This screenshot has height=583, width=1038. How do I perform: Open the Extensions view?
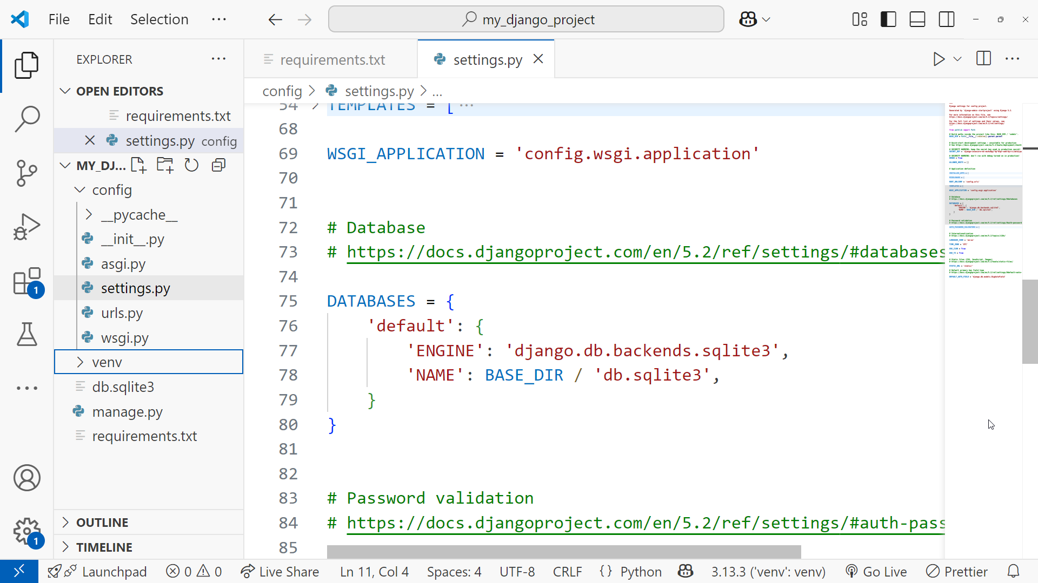pos(26,281)
